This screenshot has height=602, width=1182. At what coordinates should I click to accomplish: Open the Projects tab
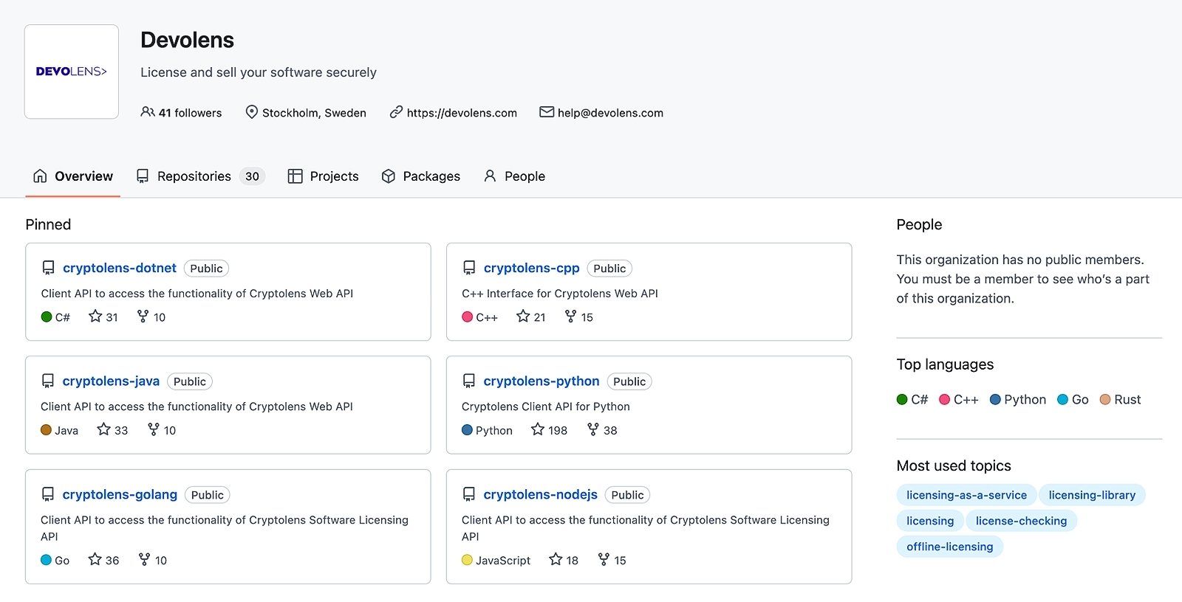[323, 176]
